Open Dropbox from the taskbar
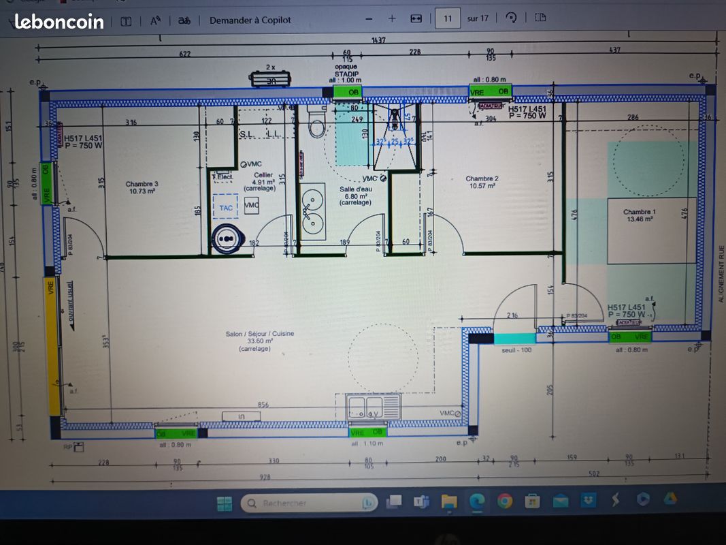The image size is (726, 545). click(588, 499)
